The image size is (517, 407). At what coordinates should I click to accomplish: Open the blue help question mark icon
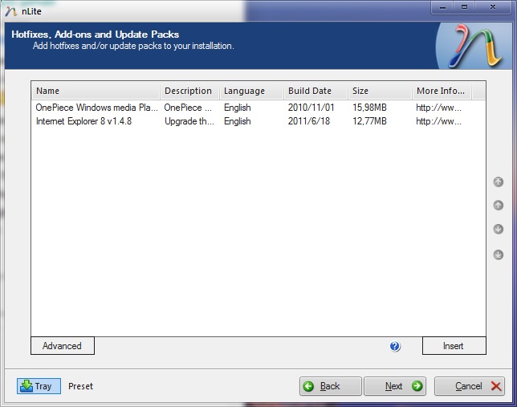pyautogui.click(x=395, y=346)
